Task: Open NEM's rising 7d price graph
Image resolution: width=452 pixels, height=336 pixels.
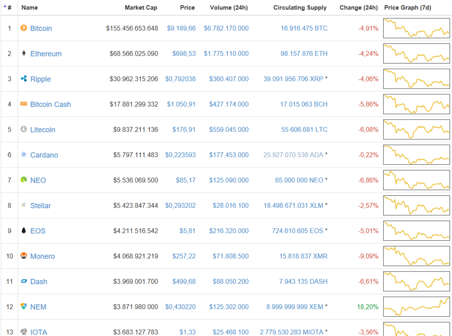Action: (417, 307)
